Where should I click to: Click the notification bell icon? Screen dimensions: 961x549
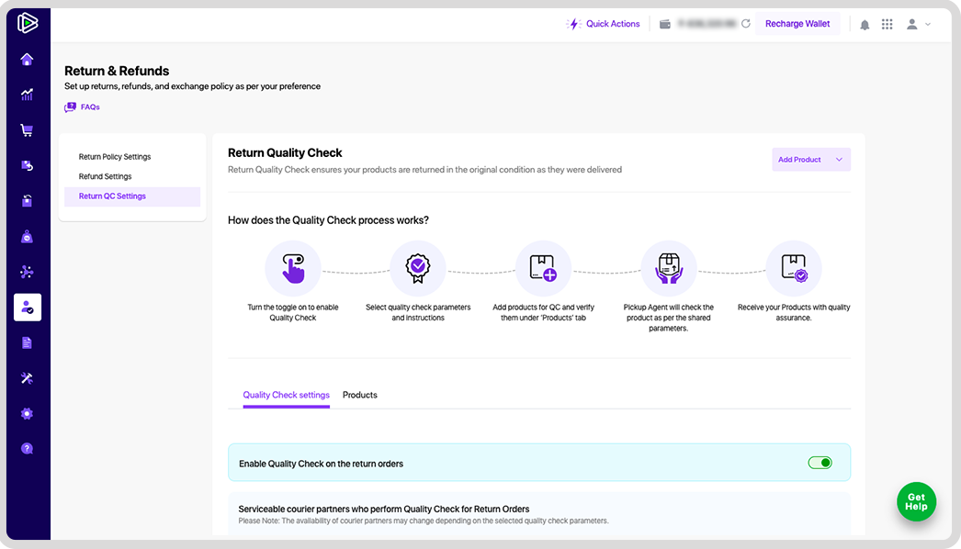click(x=865, y=25)
